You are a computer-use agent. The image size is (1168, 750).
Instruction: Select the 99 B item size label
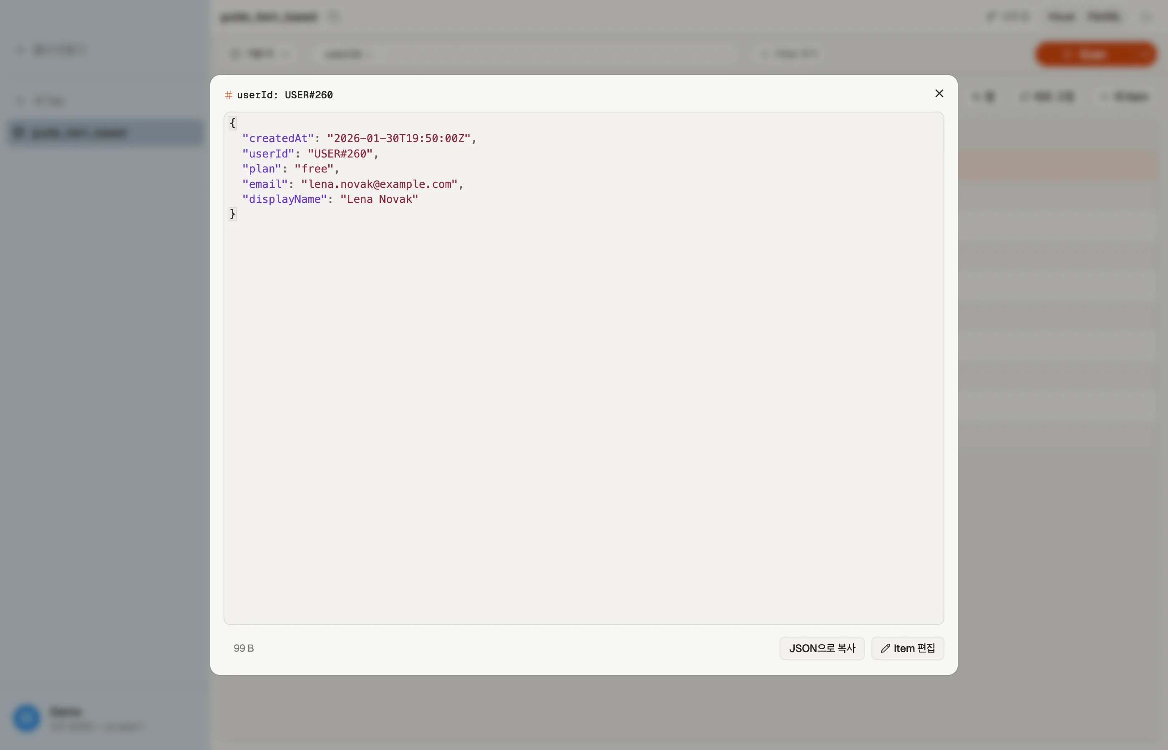(243, 648)
